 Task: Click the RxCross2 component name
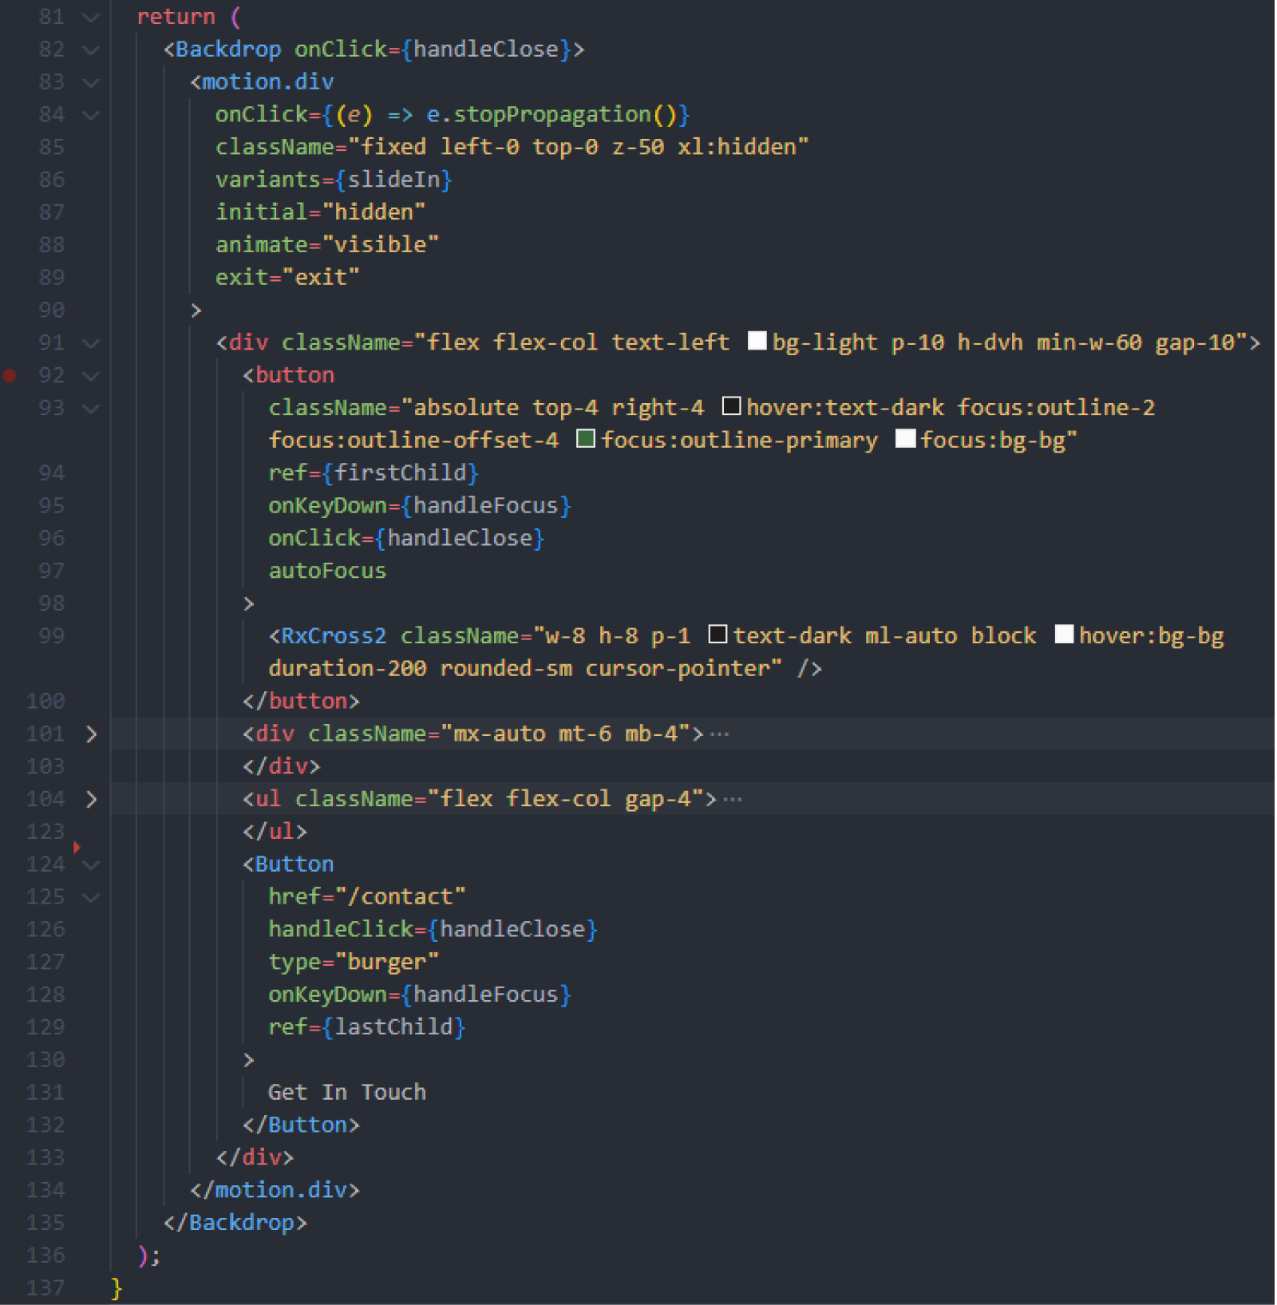[334, 636]
